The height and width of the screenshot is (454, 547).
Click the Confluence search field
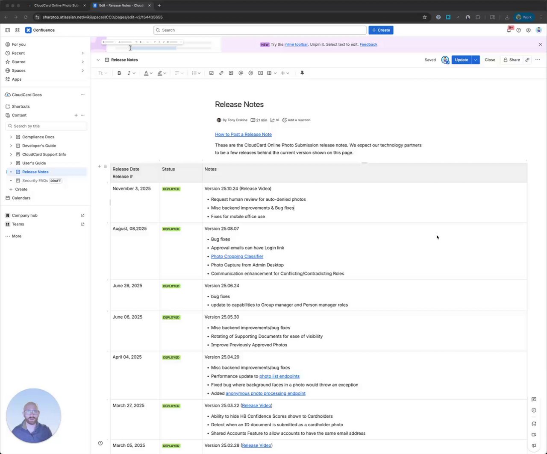click(260, 30)
